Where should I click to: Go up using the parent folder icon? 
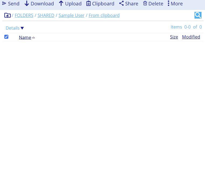tap(7, 15)
